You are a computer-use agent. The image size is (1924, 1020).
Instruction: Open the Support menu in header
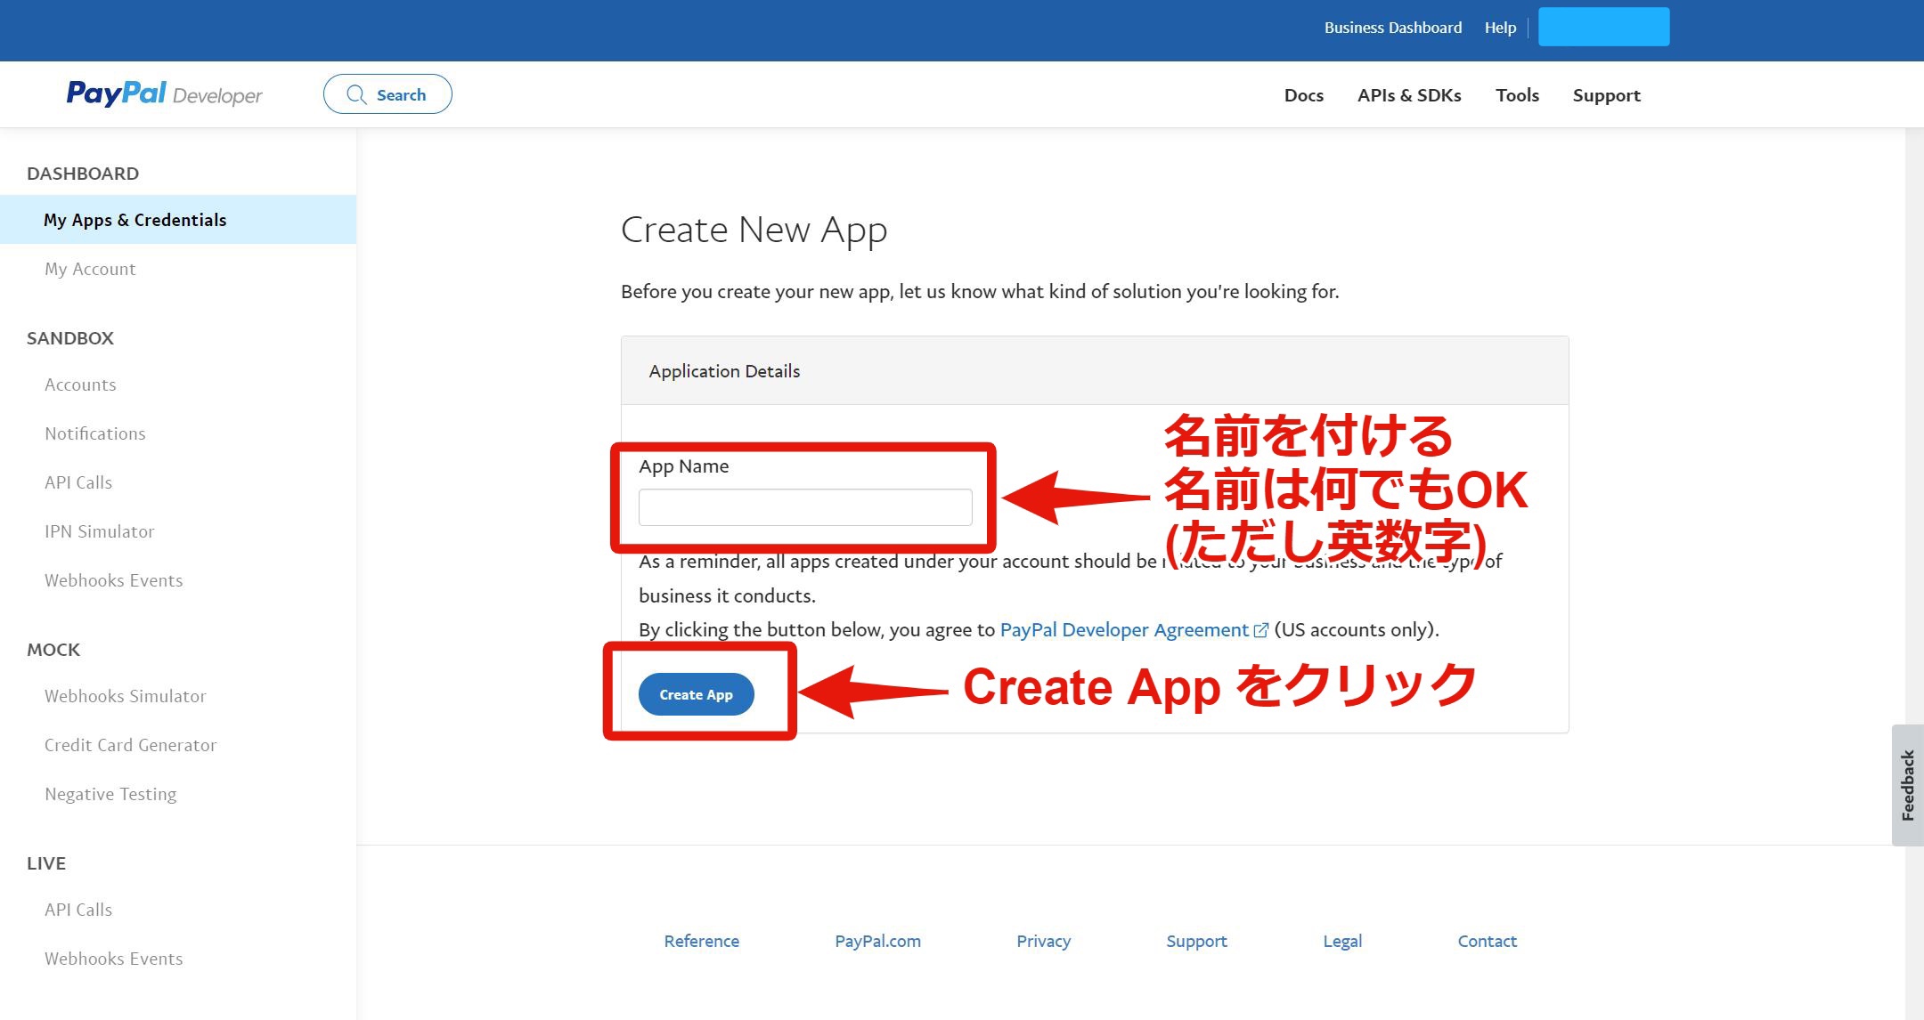click(1606, 95)
